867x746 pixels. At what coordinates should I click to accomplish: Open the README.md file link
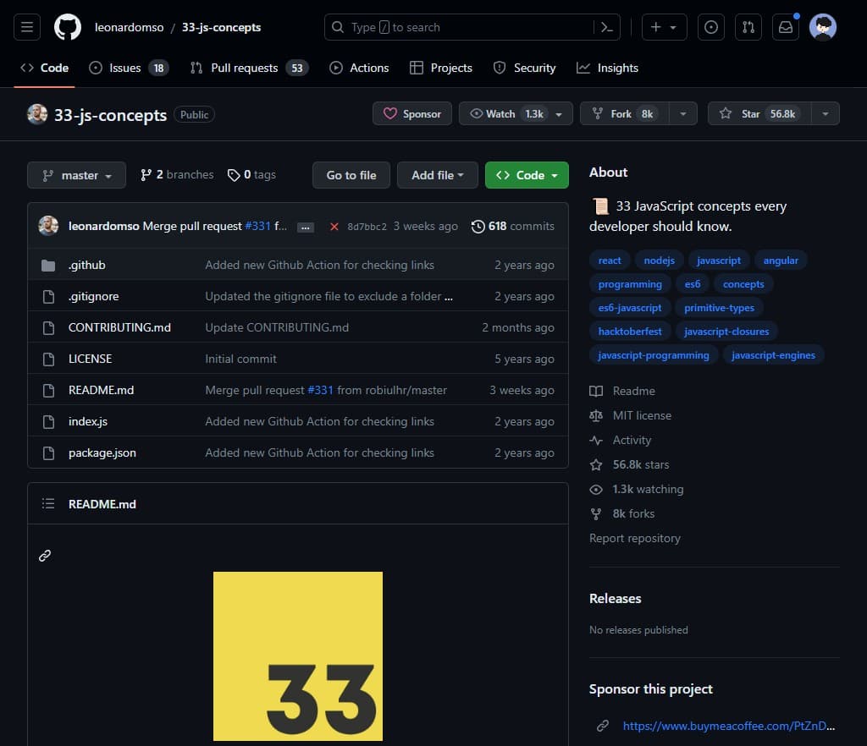point(101,390)
